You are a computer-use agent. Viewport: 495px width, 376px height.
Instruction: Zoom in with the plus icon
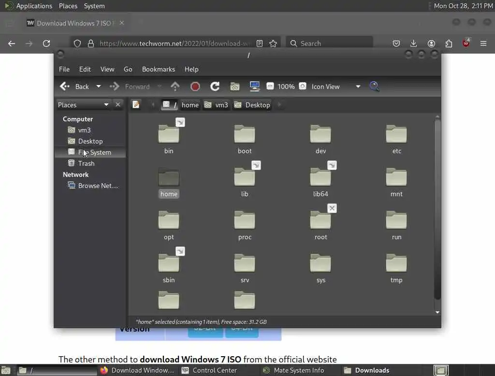coord(303,86)
